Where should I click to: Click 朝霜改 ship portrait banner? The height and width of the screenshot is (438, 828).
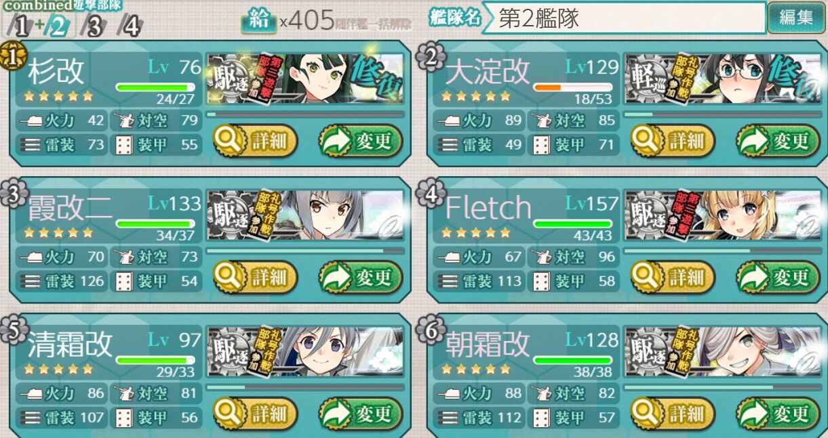(x=722, y=352)
